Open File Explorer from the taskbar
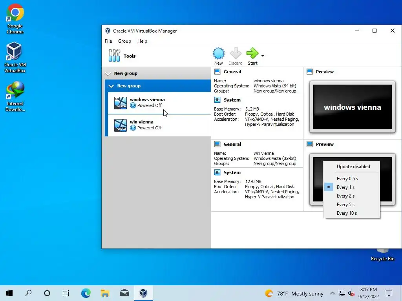The image size is (402, 301). point(105,293)
